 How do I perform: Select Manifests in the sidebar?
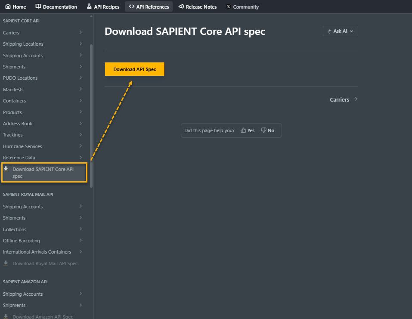click(x=13, y=90)
